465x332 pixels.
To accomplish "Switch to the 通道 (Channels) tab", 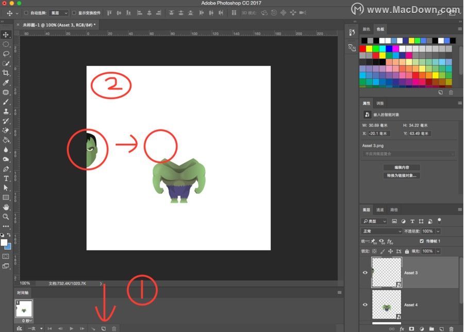I will tap(380, 210).
